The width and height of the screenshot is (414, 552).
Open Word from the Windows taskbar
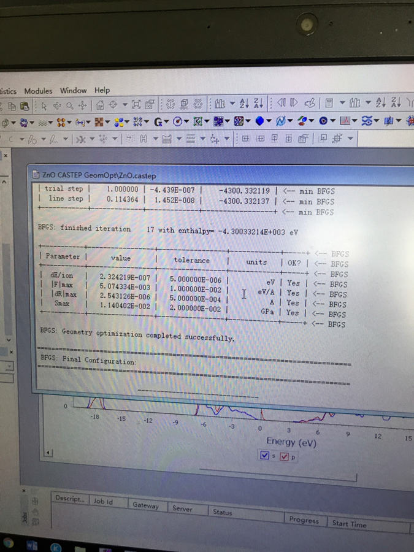[x=32, y=546]
